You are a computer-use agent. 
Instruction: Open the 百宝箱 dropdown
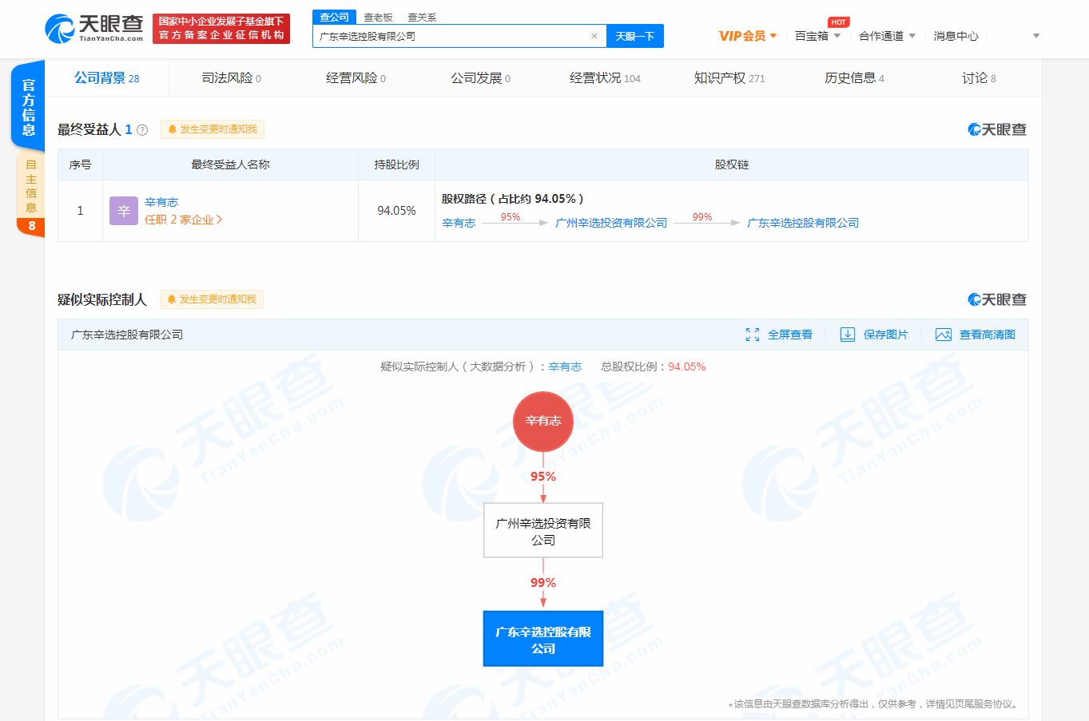(813, 36)
